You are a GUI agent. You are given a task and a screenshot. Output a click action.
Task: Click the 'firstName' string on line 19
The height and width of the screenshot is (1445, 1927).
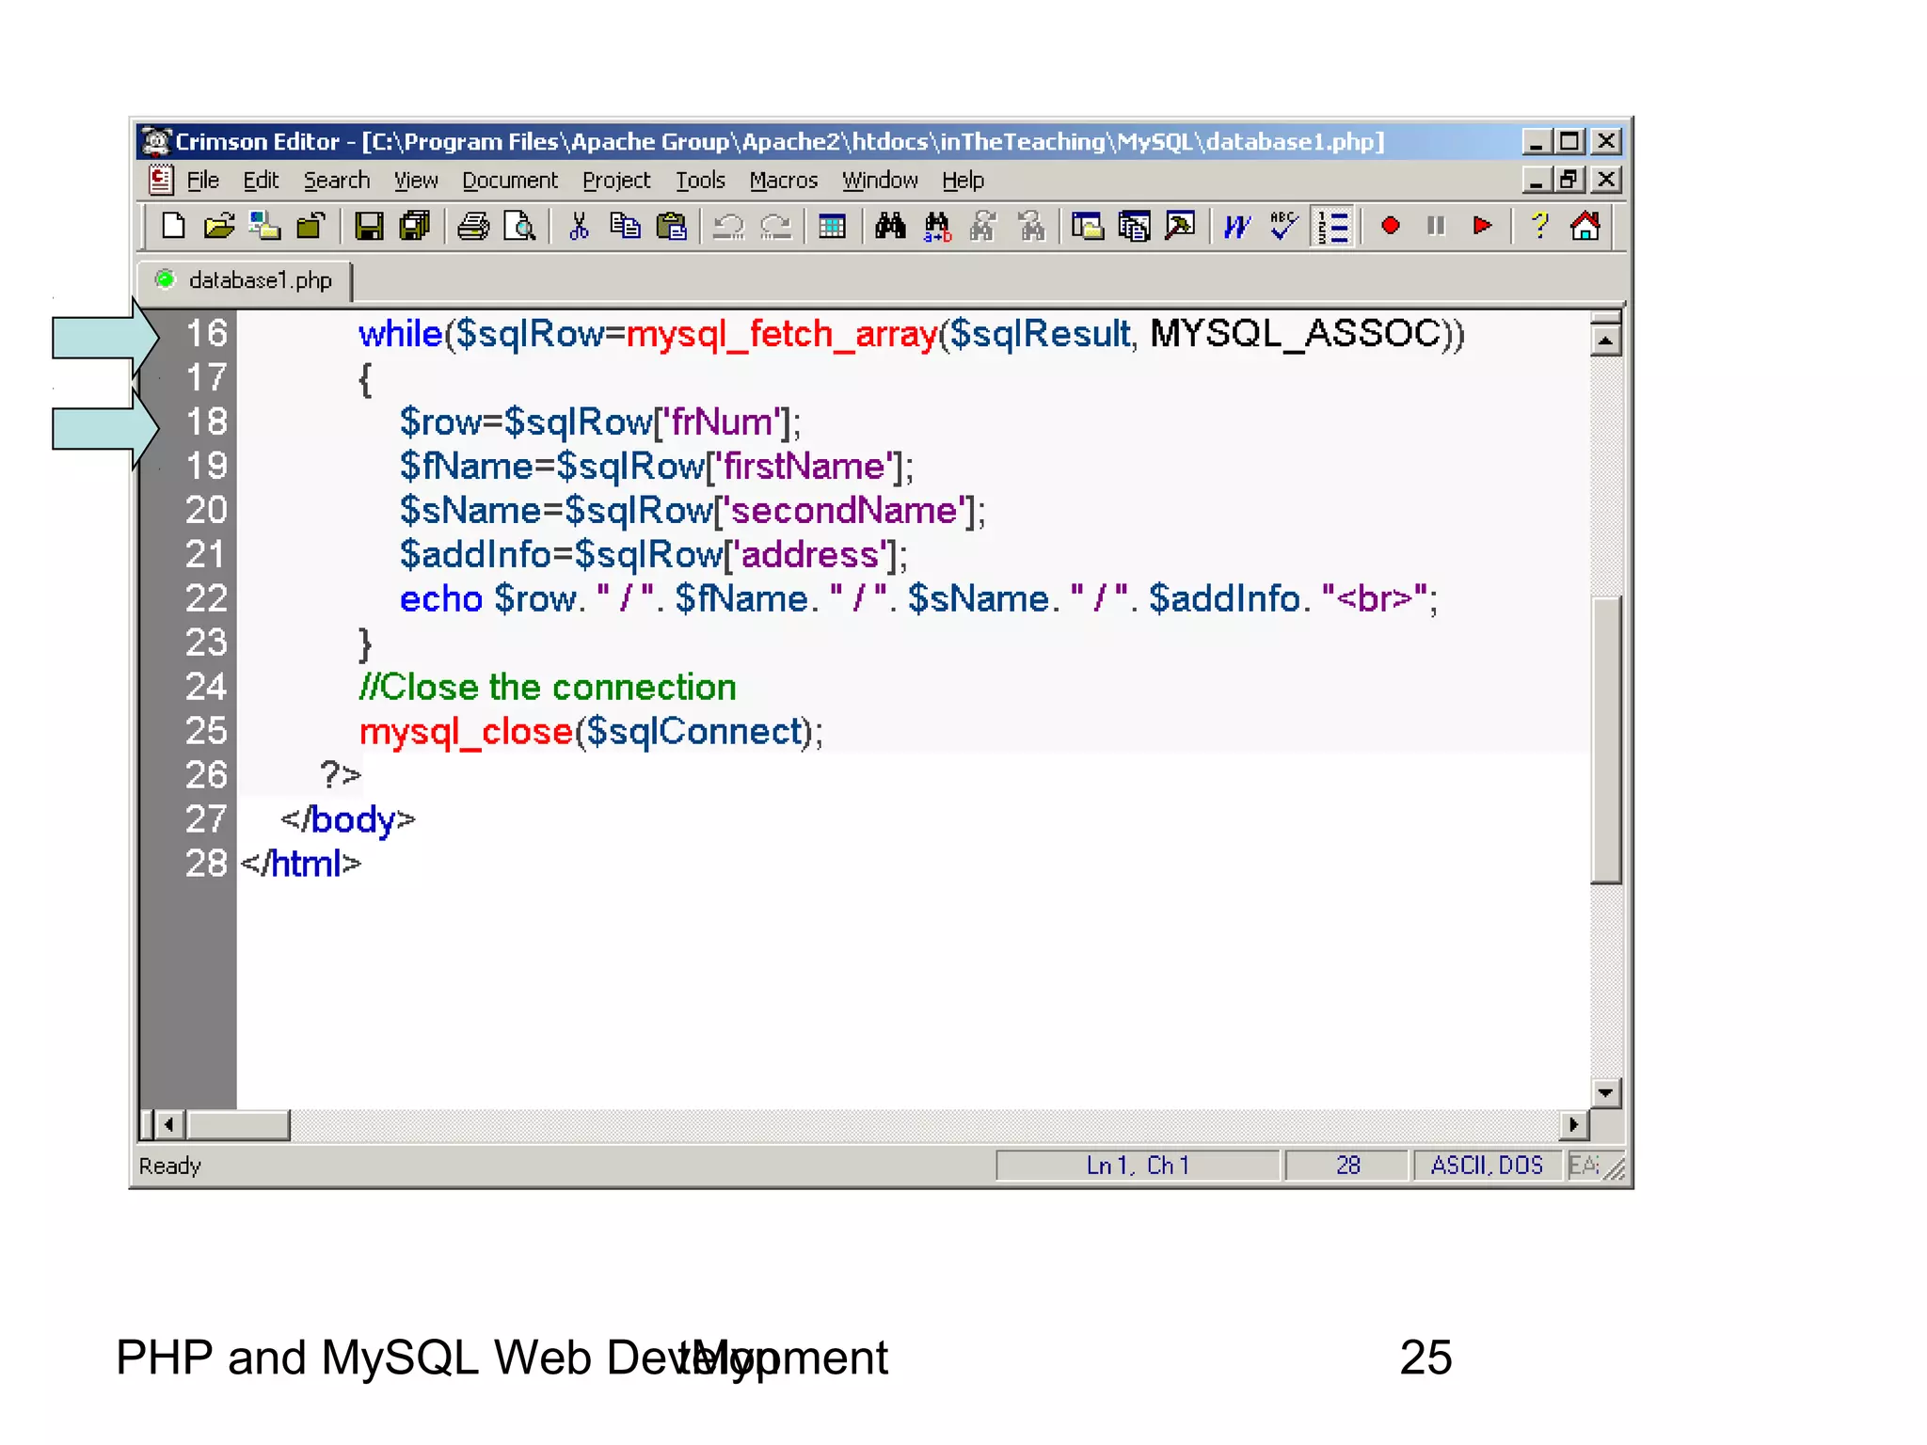pos(804,467)
